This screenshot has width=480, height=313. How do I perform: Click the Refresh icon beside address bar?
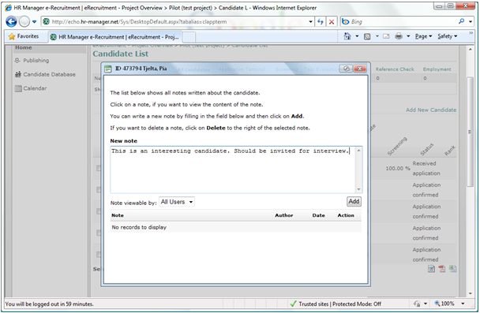321,22
